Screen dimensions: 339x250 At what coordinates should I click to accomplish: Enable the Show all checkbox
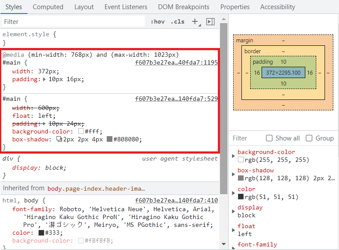point(269,138)
